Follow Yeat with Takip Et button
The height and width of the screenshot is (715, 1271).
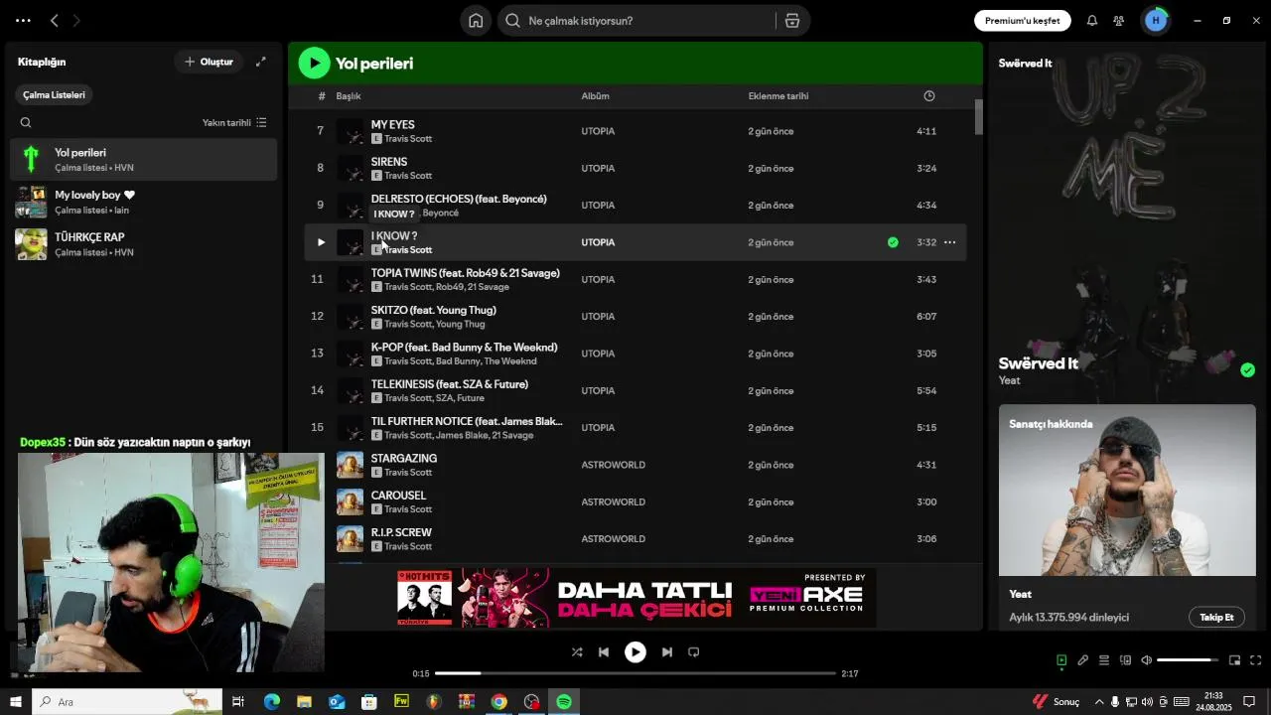click(1216, 618)
